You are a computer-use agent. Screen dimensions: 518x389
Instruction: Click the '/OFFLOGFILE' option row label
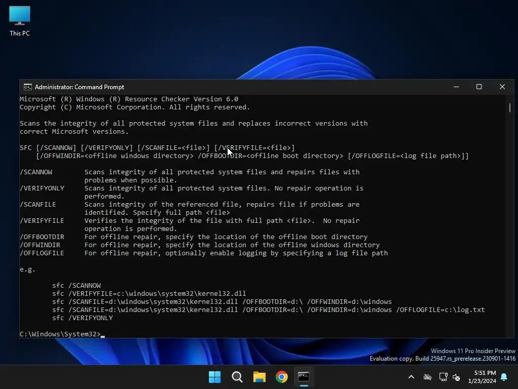42,253
